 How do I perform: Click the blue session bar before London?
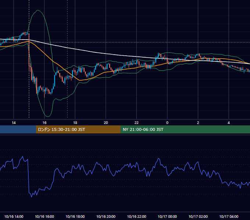coord(18,129)
